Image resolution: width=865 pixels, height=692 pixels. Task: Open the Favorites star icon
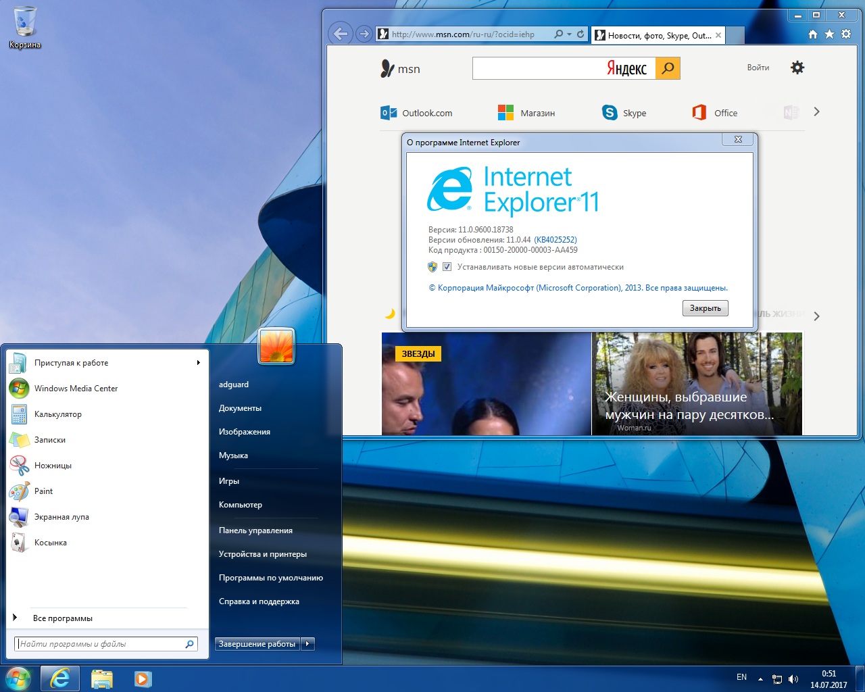point(829,34)
